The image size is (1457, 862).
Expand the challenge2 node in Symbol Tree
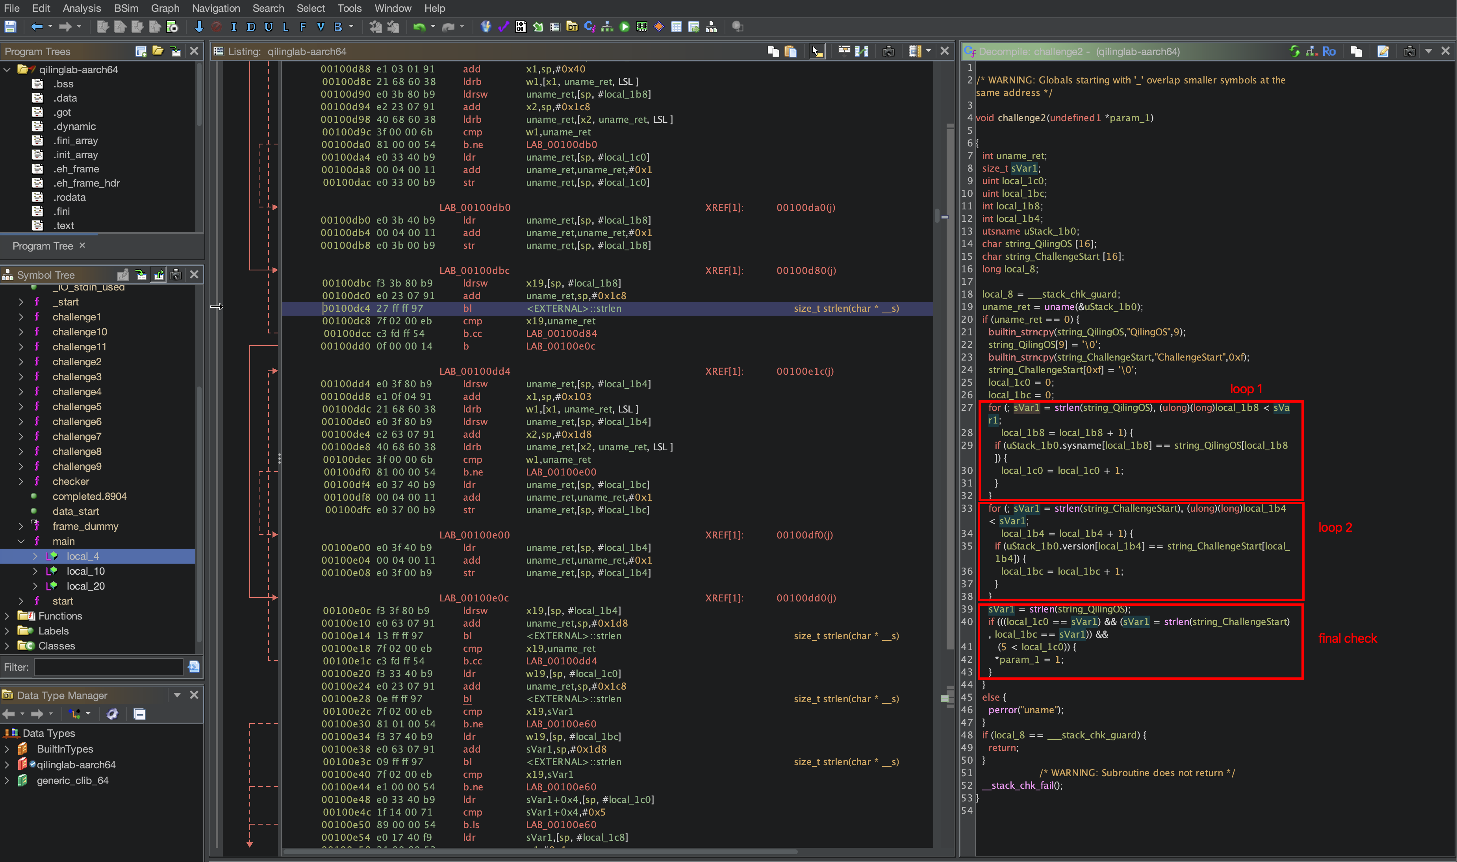coord(22,362)
